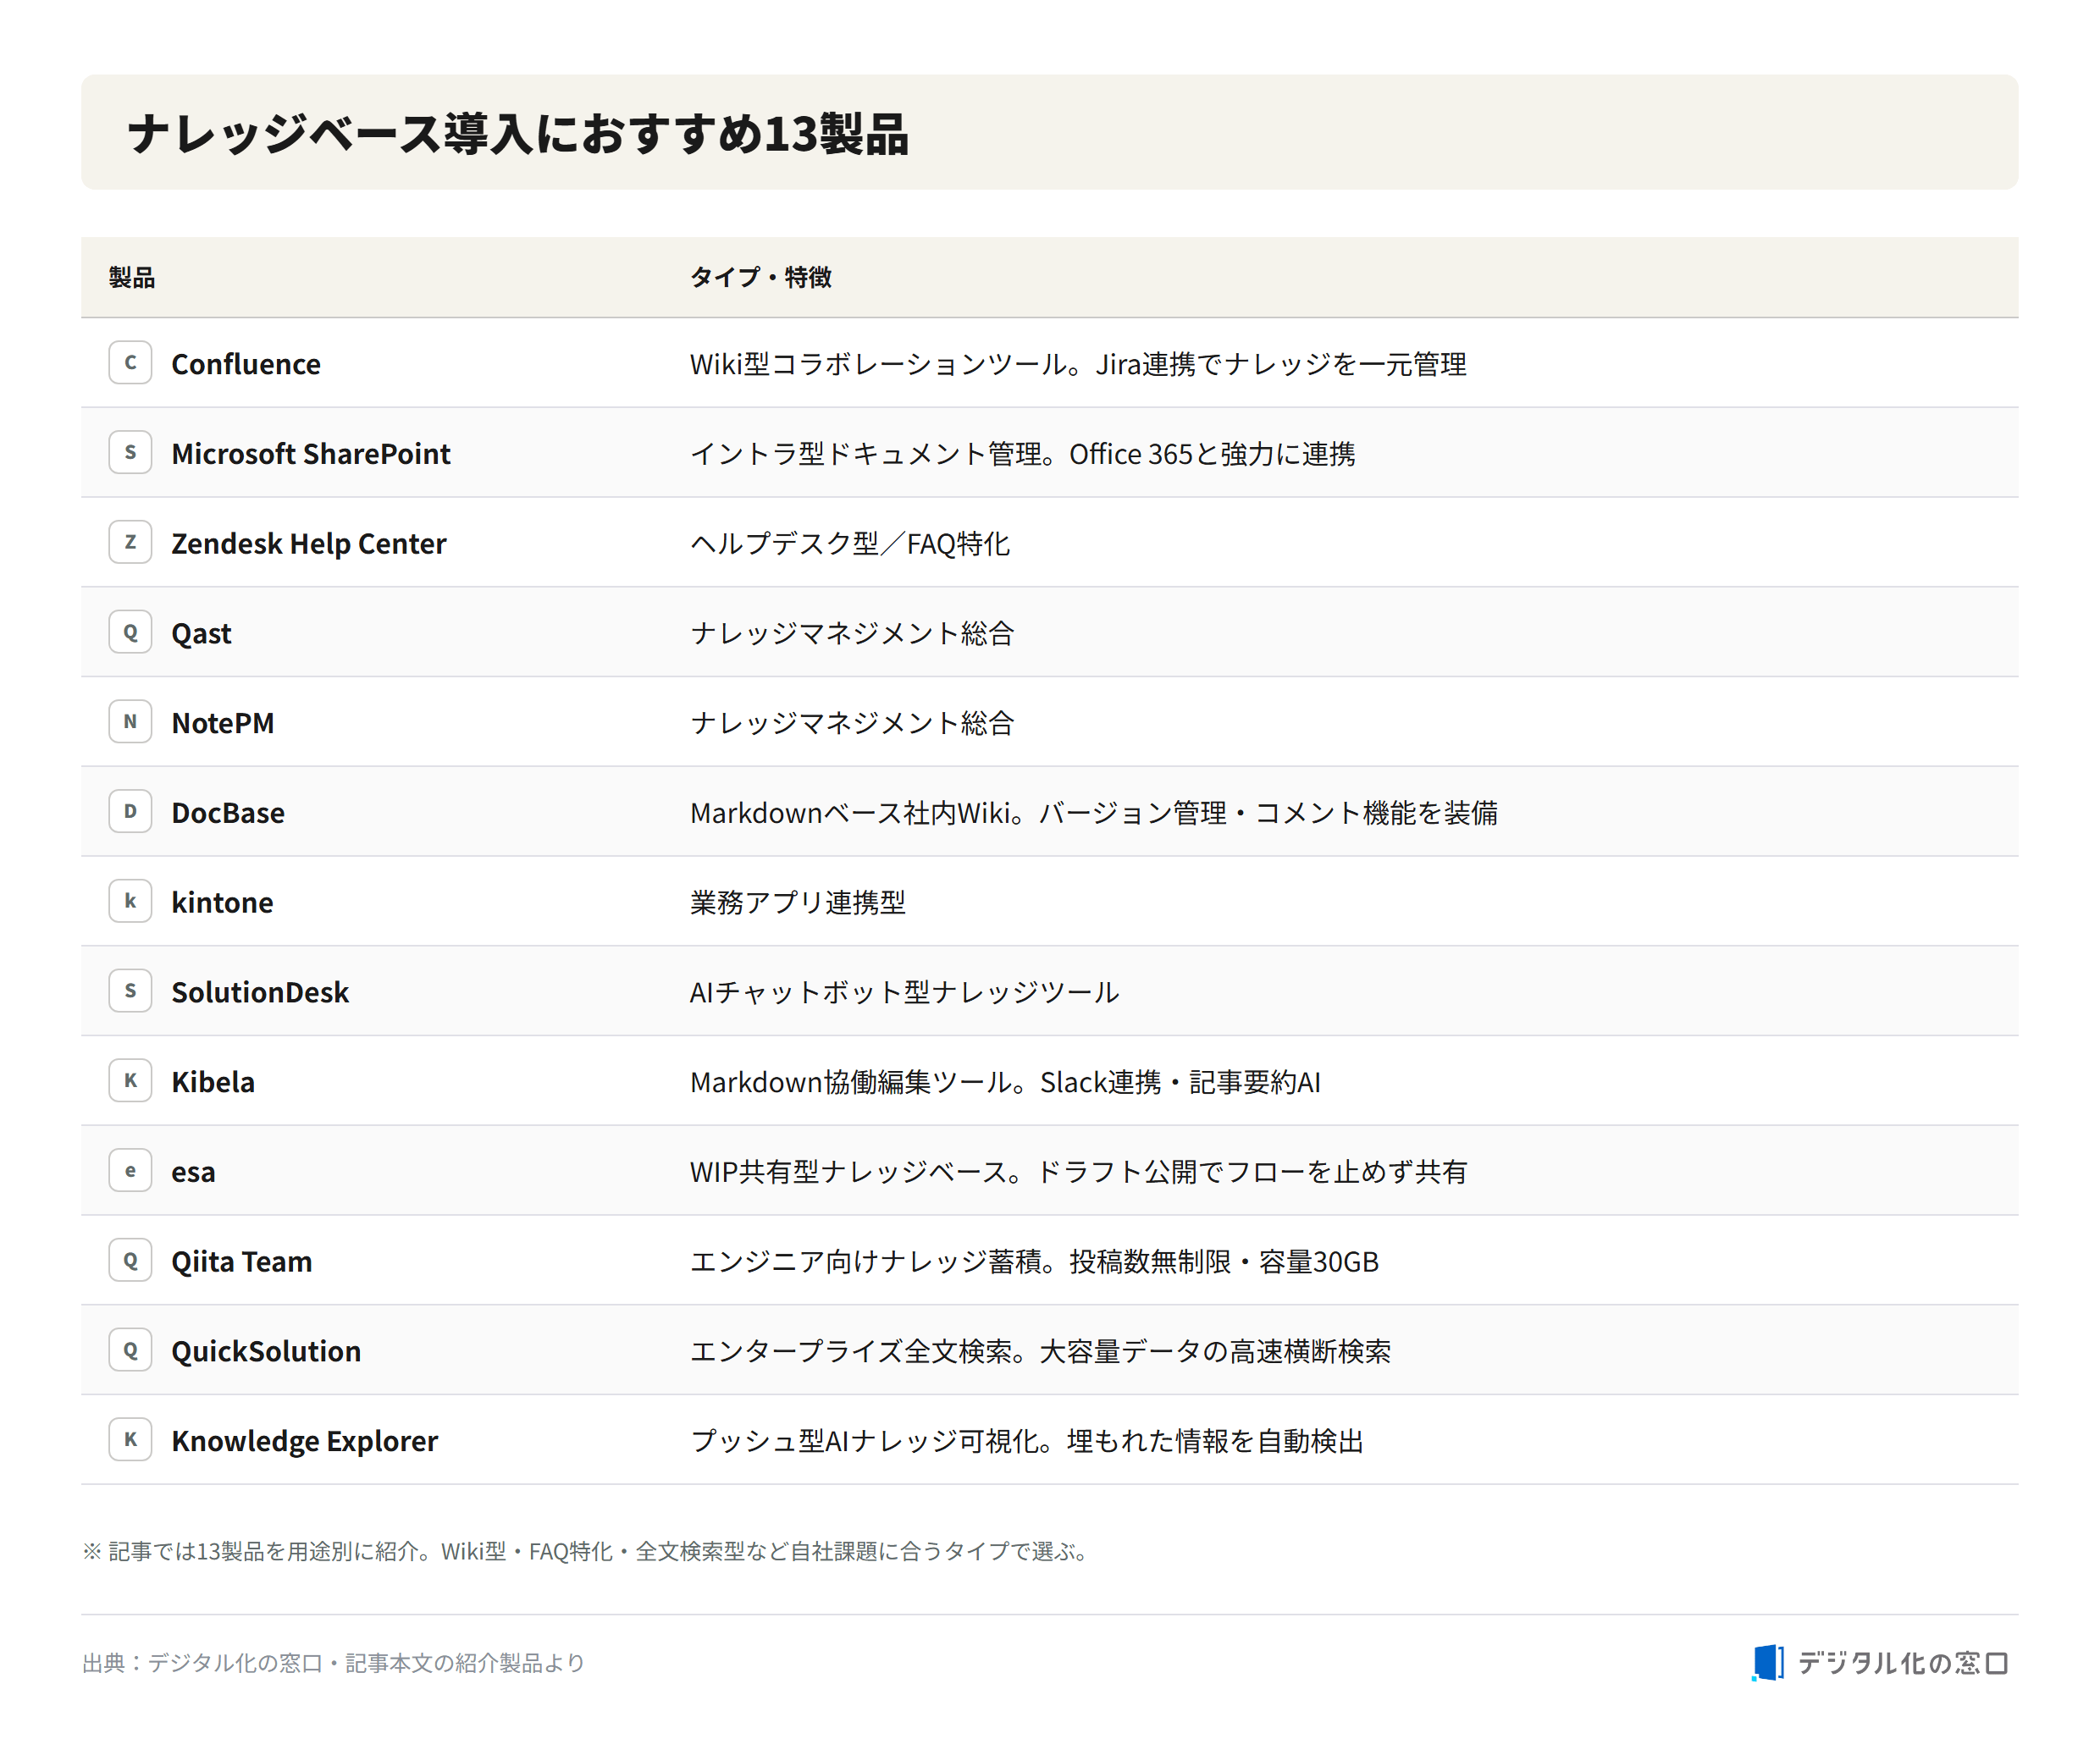Click the K badge beside Kibela
The image size is (2100, 1761).
(130, 1081)
